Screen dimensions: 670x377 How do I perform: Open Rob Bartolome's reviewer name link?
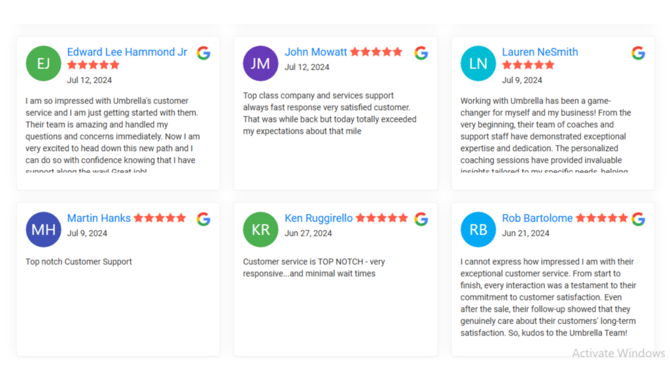pyautogui.click(x=537, y=218)
